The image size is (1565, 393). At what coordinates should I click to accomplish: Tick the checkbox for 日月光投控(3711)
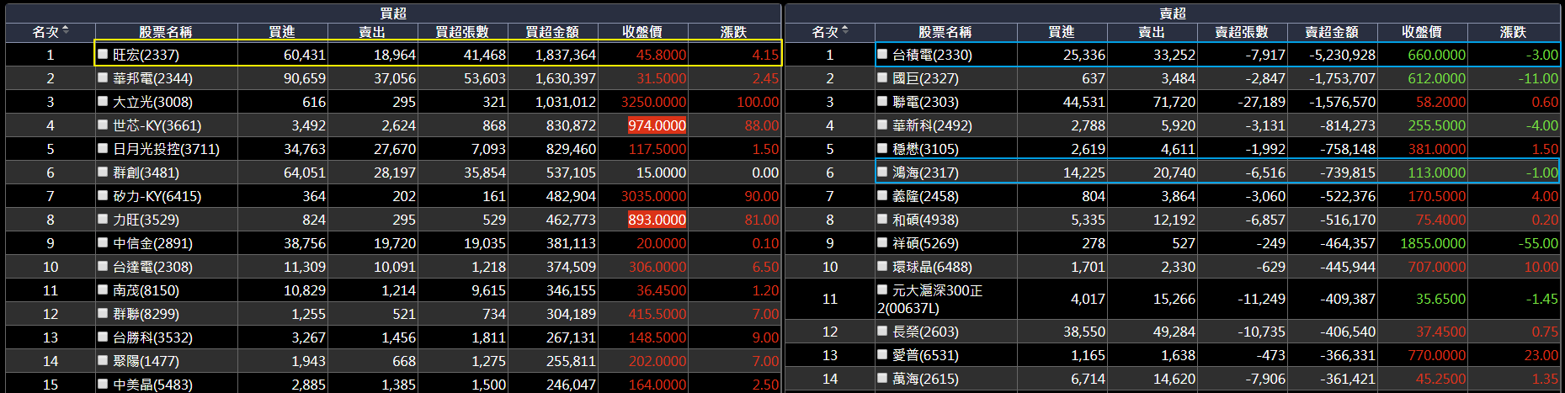[x=103, y=148]
